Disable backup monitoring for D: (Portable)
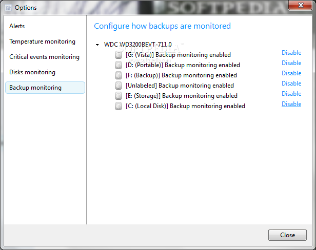The image size is (316, 250). coord(291,63)
